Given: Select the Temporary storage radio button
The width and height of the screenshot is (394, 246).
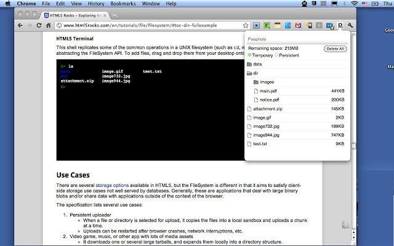Looking at the screenshot, I should point(249,55).
